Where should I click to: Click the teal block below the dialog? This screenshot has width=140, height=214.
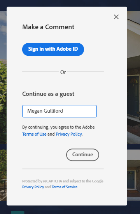coord(18,212)
